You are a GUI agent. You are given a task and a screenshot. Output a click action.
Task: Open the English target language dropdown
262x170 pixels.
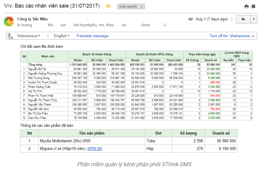tap(61, 36)
